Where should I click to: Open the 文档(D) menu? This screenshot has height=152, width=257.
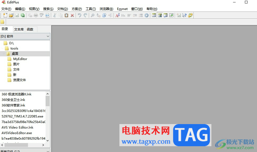point(62,9)
